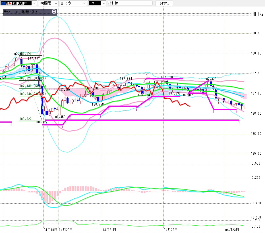Click the 188.50 price axis label
Image resolution: width=265 pixels, height=233 pixels.
256,33
